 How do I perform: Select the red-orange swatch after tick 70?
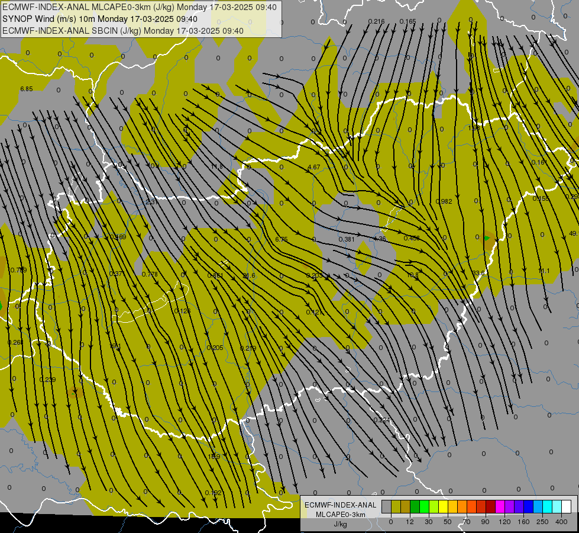pyautogui.click(x=472, y=506)
